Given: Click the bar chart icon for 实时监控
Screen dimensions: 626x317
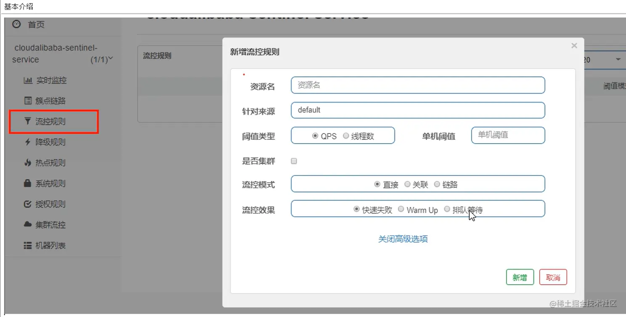Looking at the screenshot, I should click(28, 80).
